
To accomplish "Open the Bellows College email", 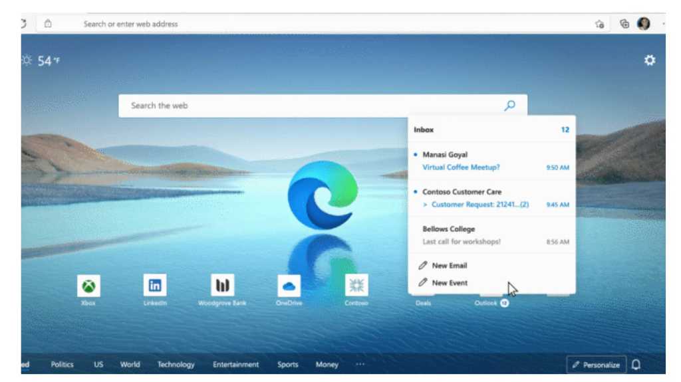I will pyautogui.click(x=491, y=235).
